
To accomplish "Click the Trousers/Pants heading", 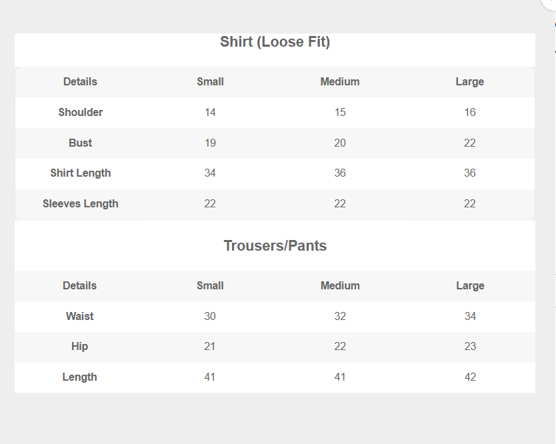I will [x=275, y=245].
